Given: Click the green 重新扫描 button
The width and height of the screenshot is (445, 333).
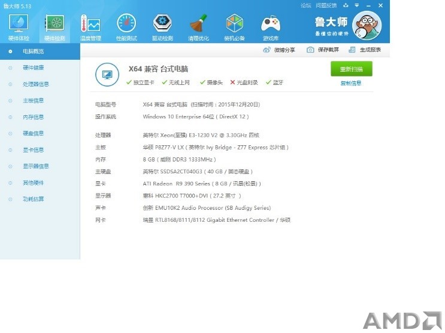Looking at the screenshot, I should pyautogui.click(x=352, y=69).
